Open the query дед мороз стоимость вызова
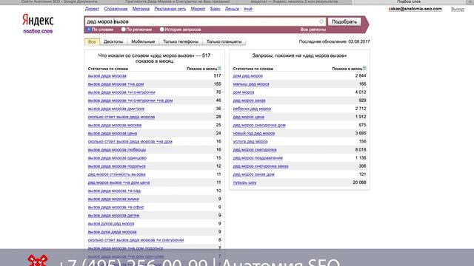 click(x=117, y=174)
